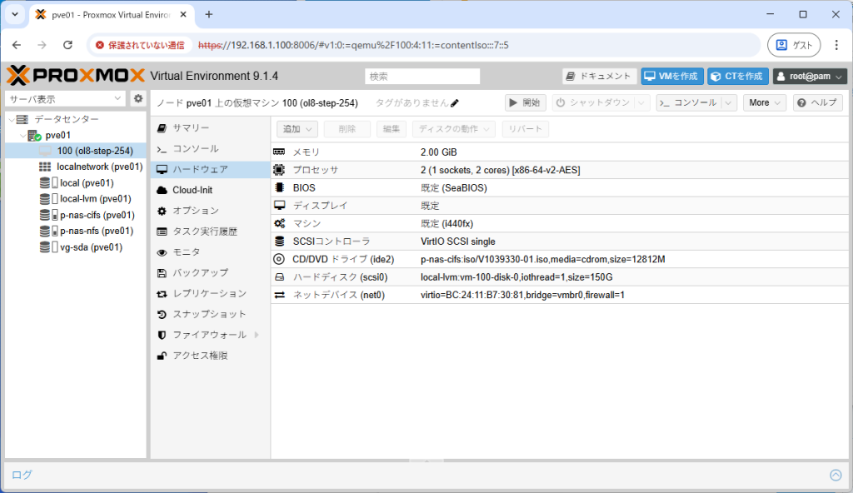Open the Cloud-Init section
Viewport: 853px width, 493px height.
tap(192, 190)
